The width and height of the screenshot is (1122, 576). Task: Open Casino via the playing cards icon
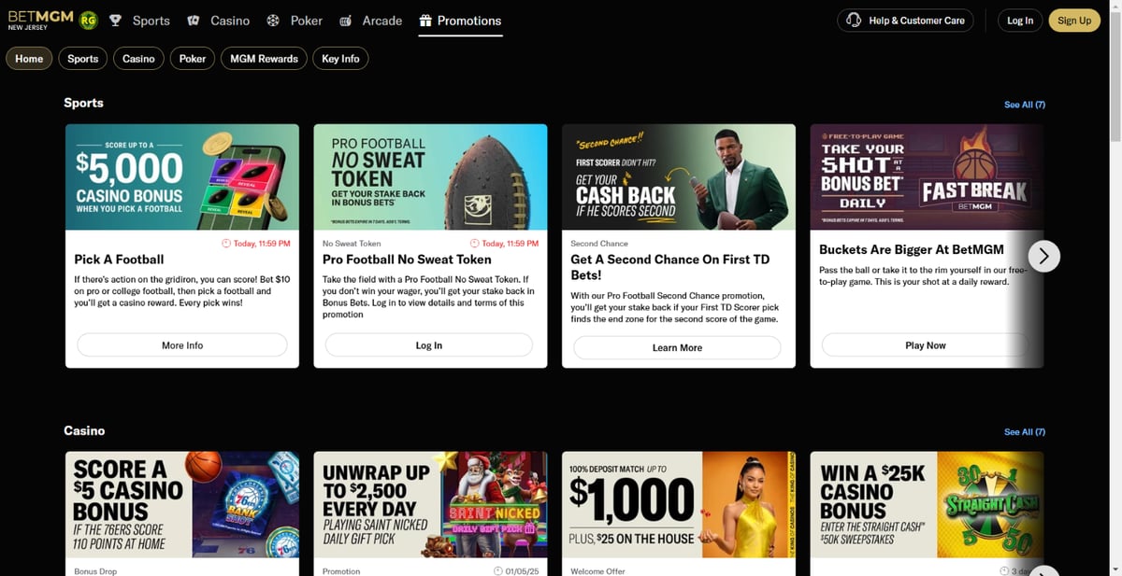(194, 21)
